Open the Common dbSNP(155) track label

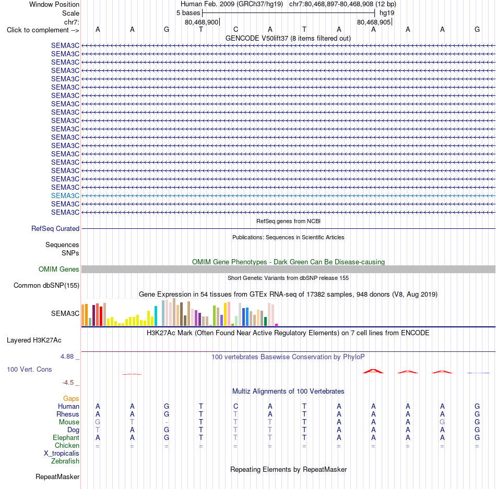tap(46, 286)
